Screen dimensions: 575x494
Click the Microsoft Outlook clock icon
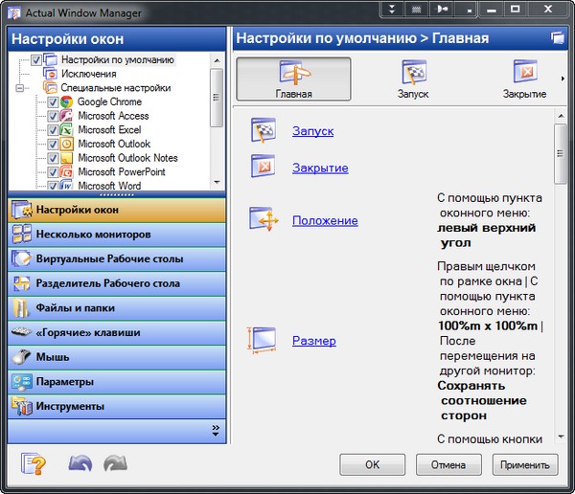[x=66, y=144]
